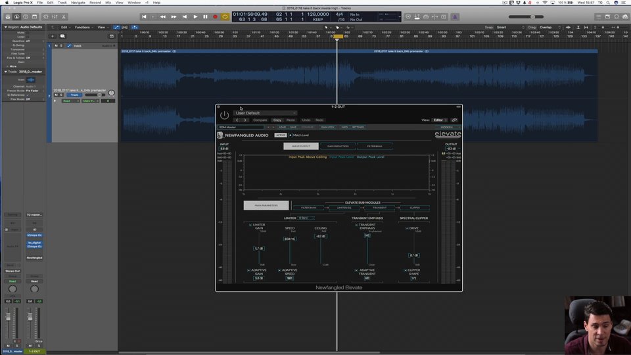Switch to the Gain Reduction tab
This screenshot has height=355, width=631.
pyautogui.click(x=338, y=146)
